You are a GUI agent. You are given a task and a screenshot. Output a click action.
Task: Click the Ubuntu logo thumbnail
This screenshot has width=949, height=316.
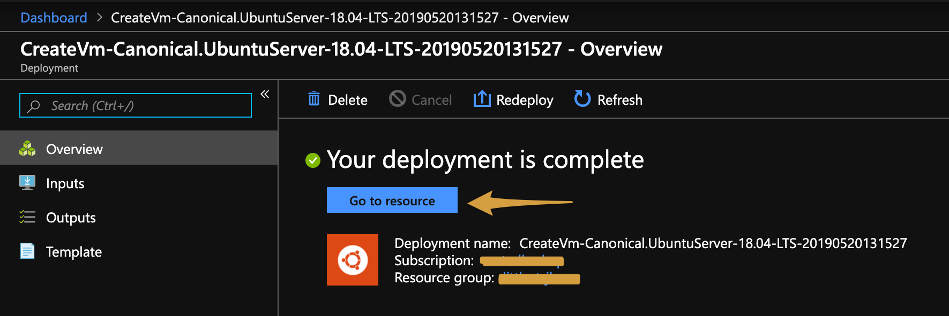pos(353,260)
